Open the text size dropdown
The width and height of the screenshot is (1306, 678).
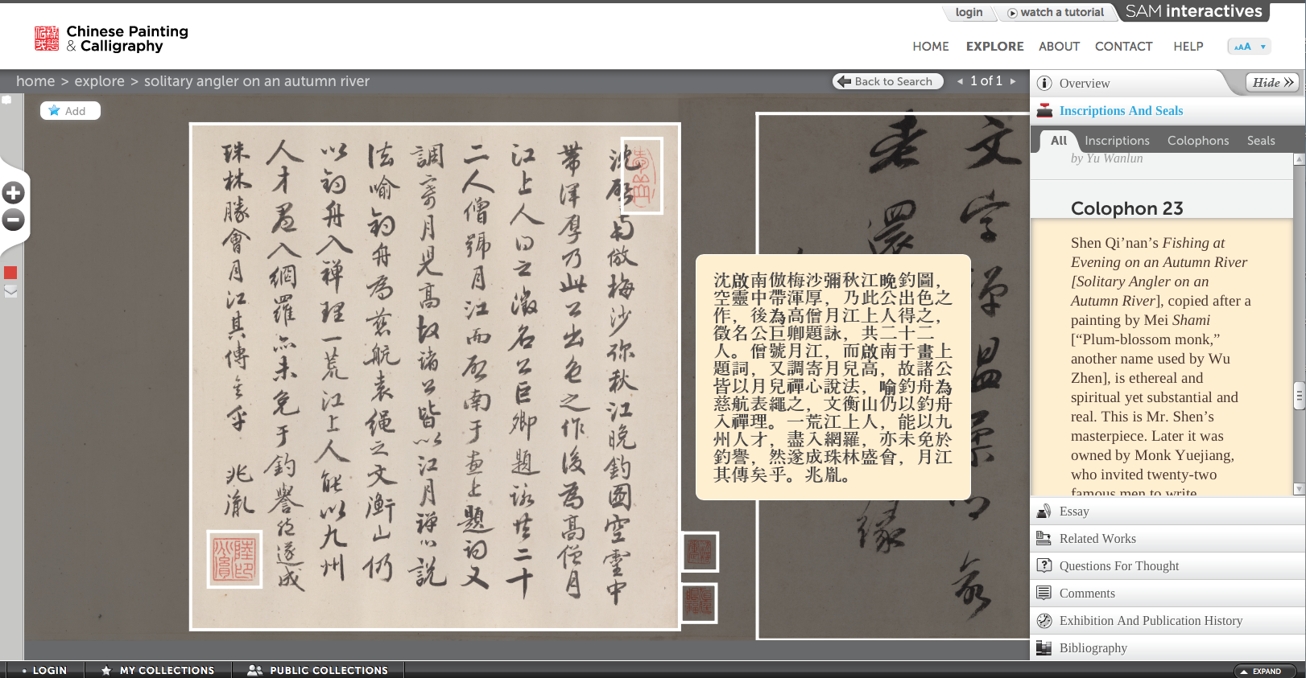point(1249,47)
